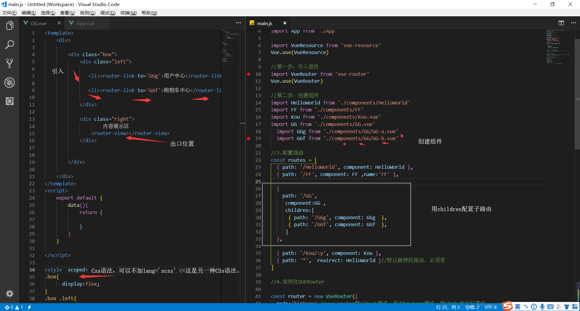This screenshot has height=311, width=580.
Task: Open more actions for the left editor group
Action: coord(239,23)
